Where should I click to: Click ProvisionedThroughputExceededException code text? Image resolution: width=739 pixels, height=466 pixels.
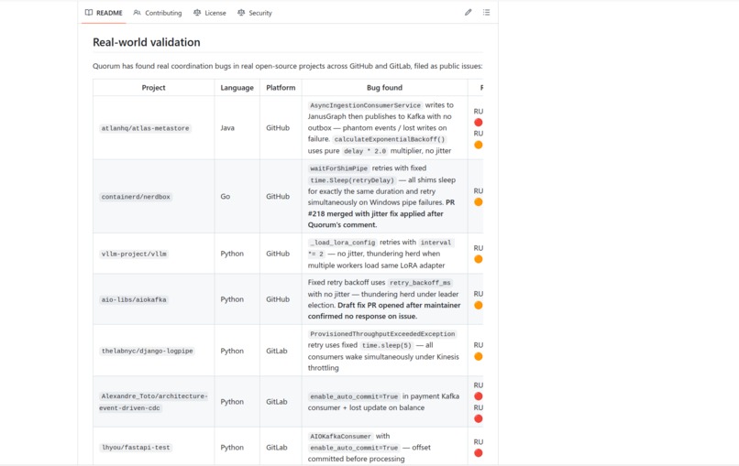click(x=382, y=334)
